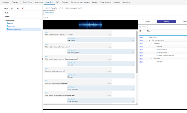Image resolution: width=187 pixels, height=113 pixels.
Task: Click the 'User admin' reply message
Action: [101, 39]
